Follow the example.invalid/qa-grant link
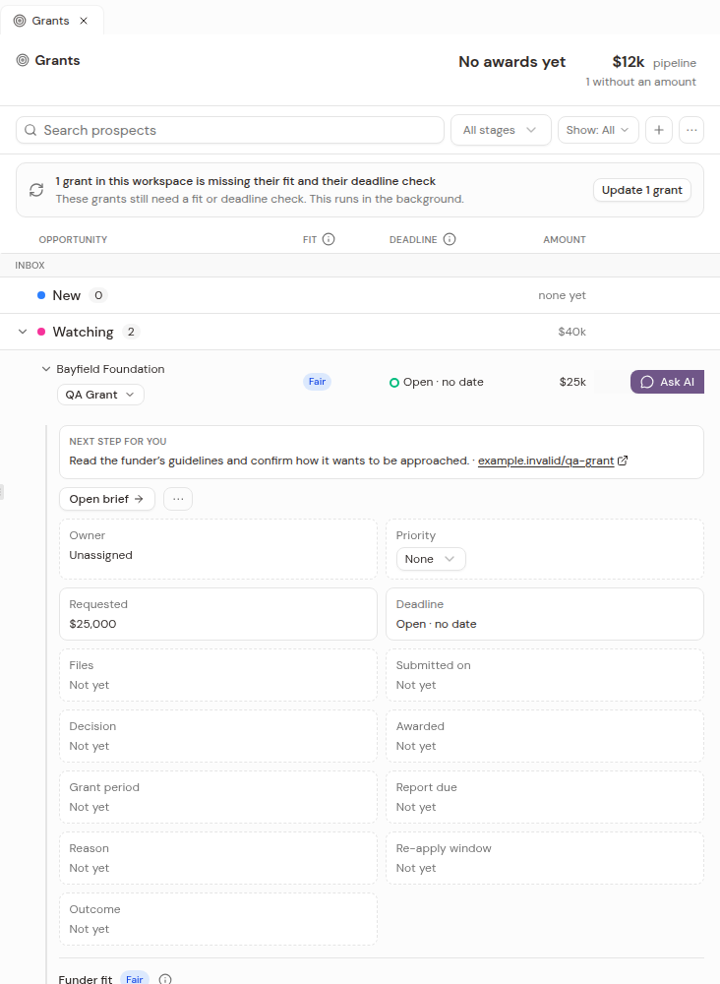 point(546,461)
